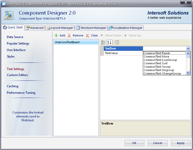Sort properties alphabetically with A-Z icon
This screenshot has height=150, width=193.
point(109,42)
